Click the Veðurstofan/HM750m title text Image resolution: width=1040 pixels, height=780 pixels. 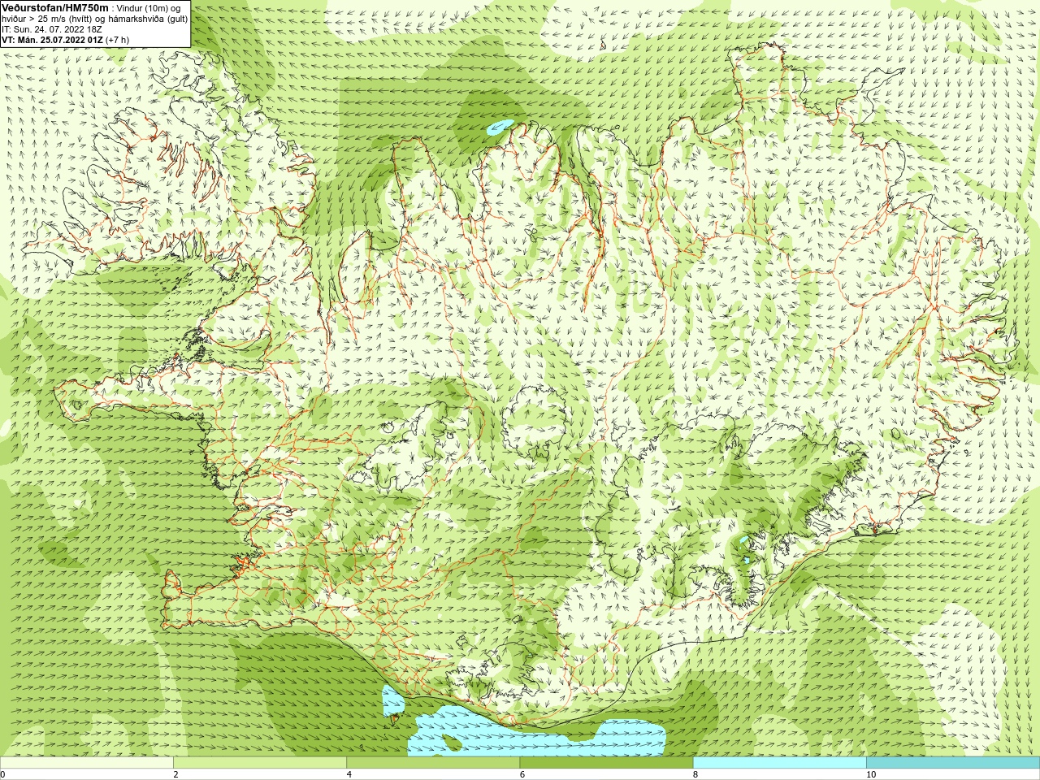point(54,8)
